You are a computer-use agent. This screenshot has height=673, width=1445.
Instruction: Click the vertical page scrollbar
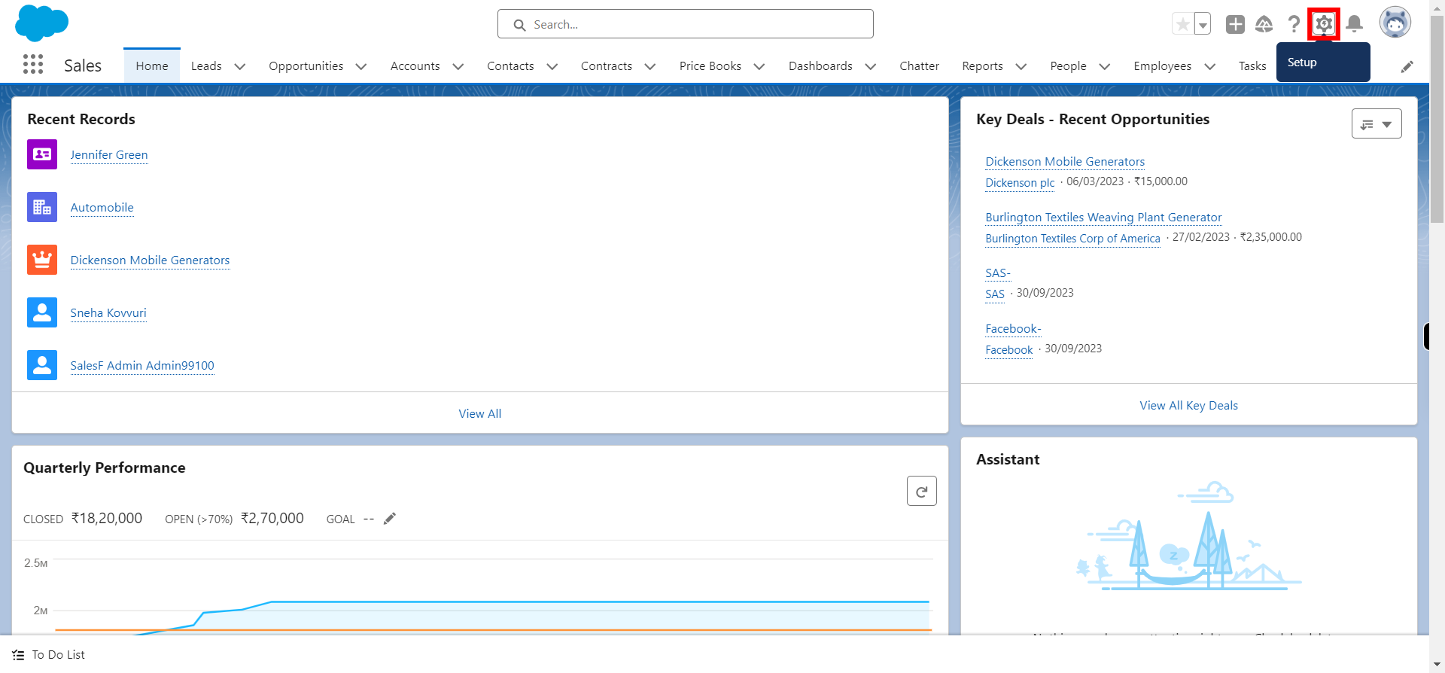[x=1437, y=120]
